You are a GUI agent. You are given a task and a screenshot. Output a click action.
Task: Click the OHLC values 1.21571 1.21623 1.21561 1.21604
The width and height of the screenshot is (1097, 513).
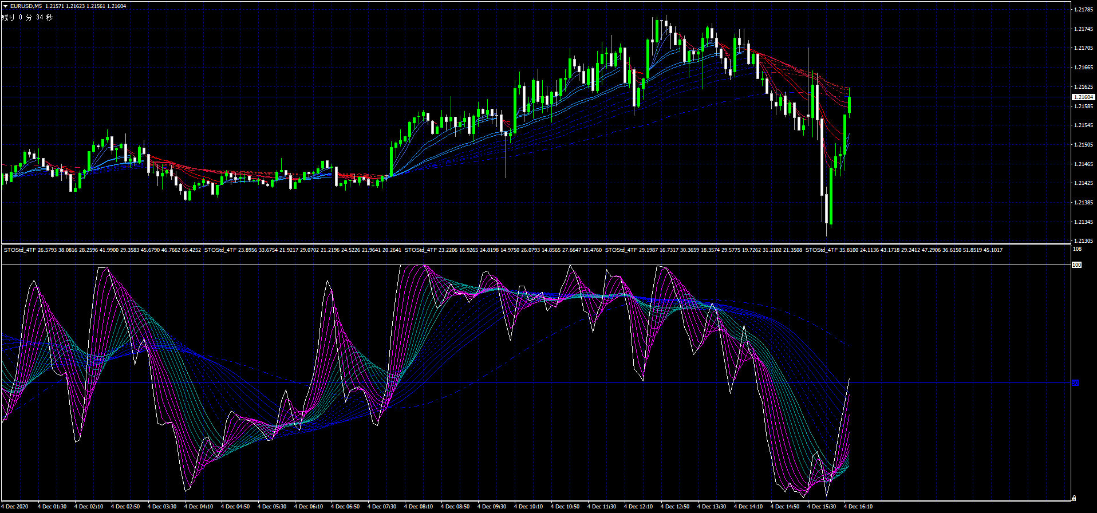pyautogui.click(x=85, y=6)
